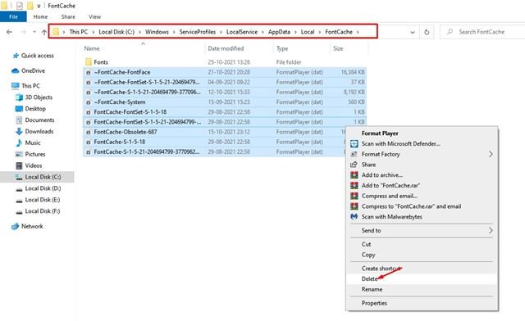
Task: Open Desktop in sidebar
Action: click(x=35, y=109)
